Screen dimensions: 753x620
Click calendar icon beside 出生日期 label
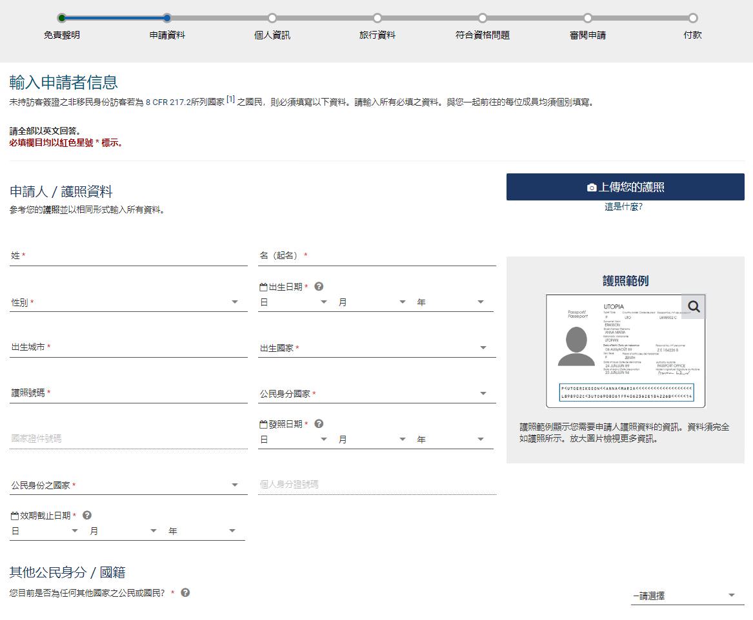click(x=263, y=287)
